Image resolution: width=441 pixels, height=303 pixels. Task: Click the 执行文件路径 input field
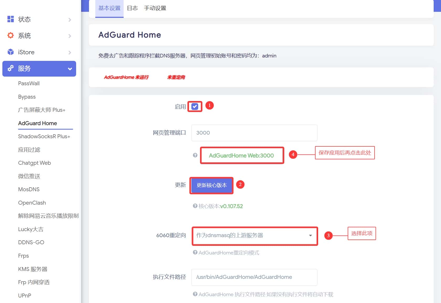254,277
